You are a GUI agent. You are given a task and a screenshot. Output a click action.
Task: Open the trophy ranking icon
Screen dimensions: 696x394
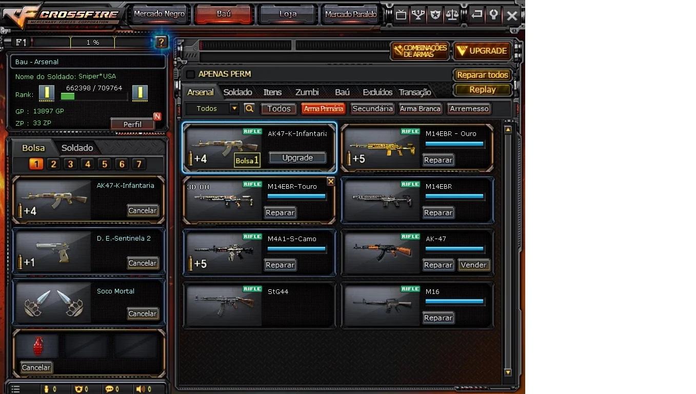pos(419,15)
